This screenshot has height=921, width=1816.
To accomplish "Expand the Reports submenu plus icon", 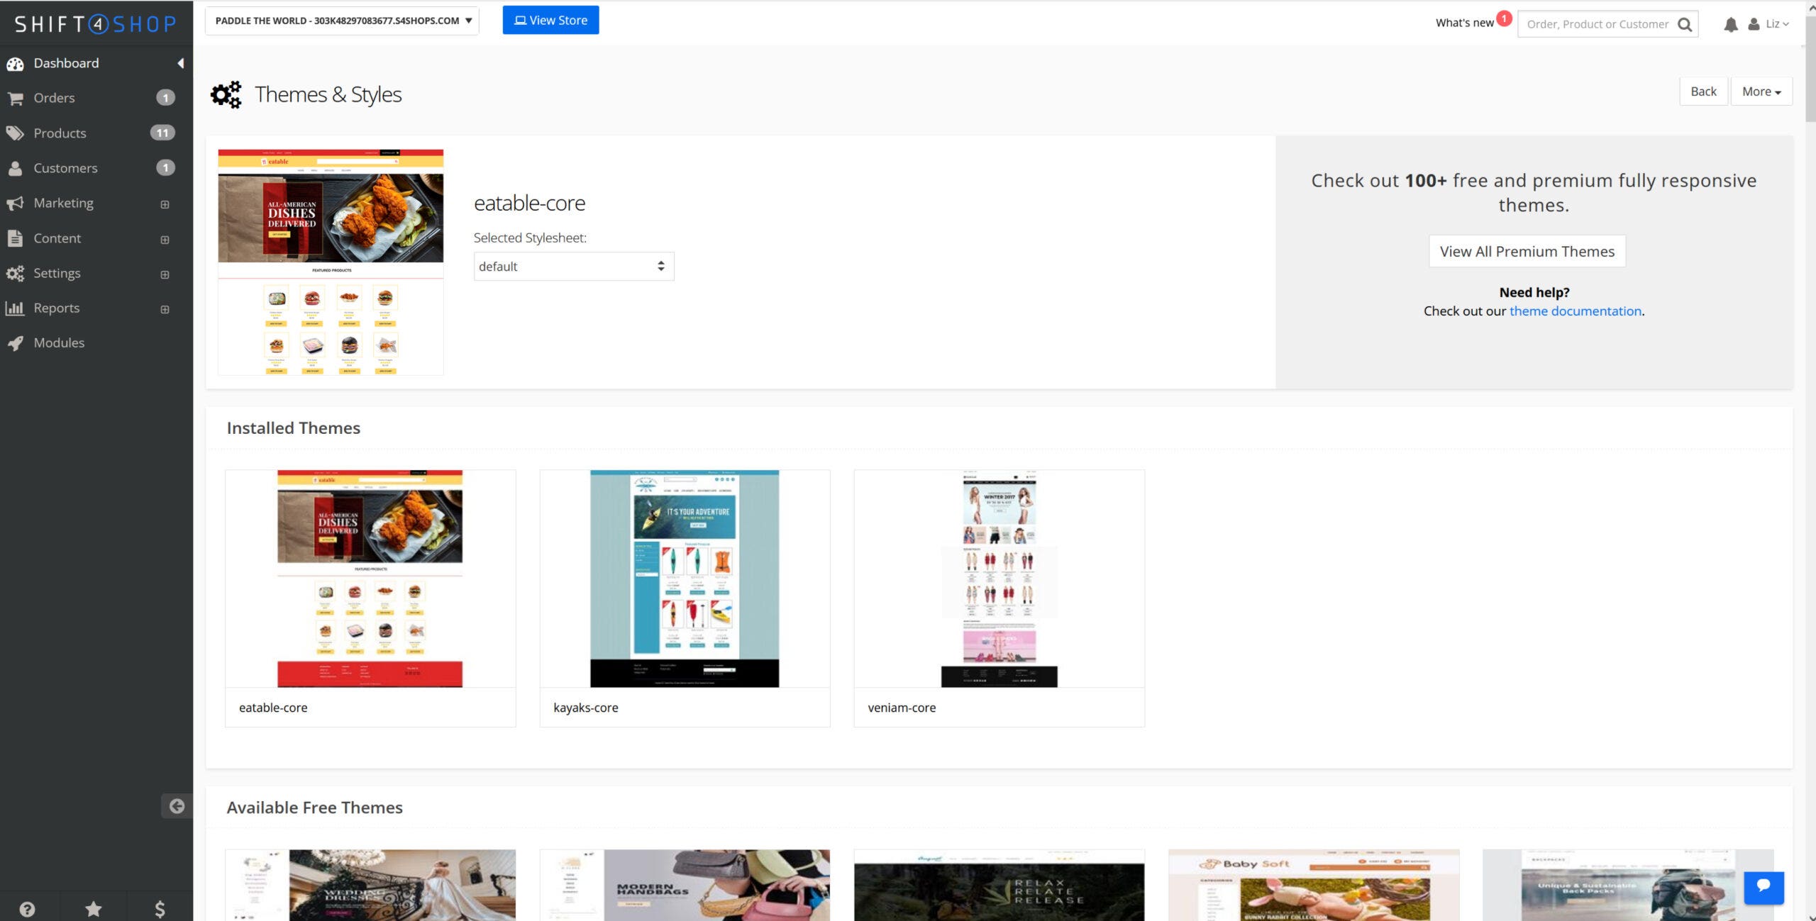I will coord(165,309).
